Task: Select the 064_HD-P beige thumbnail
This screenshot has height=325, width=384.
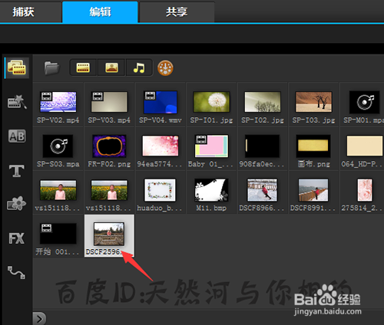Action: coord(365,146)
